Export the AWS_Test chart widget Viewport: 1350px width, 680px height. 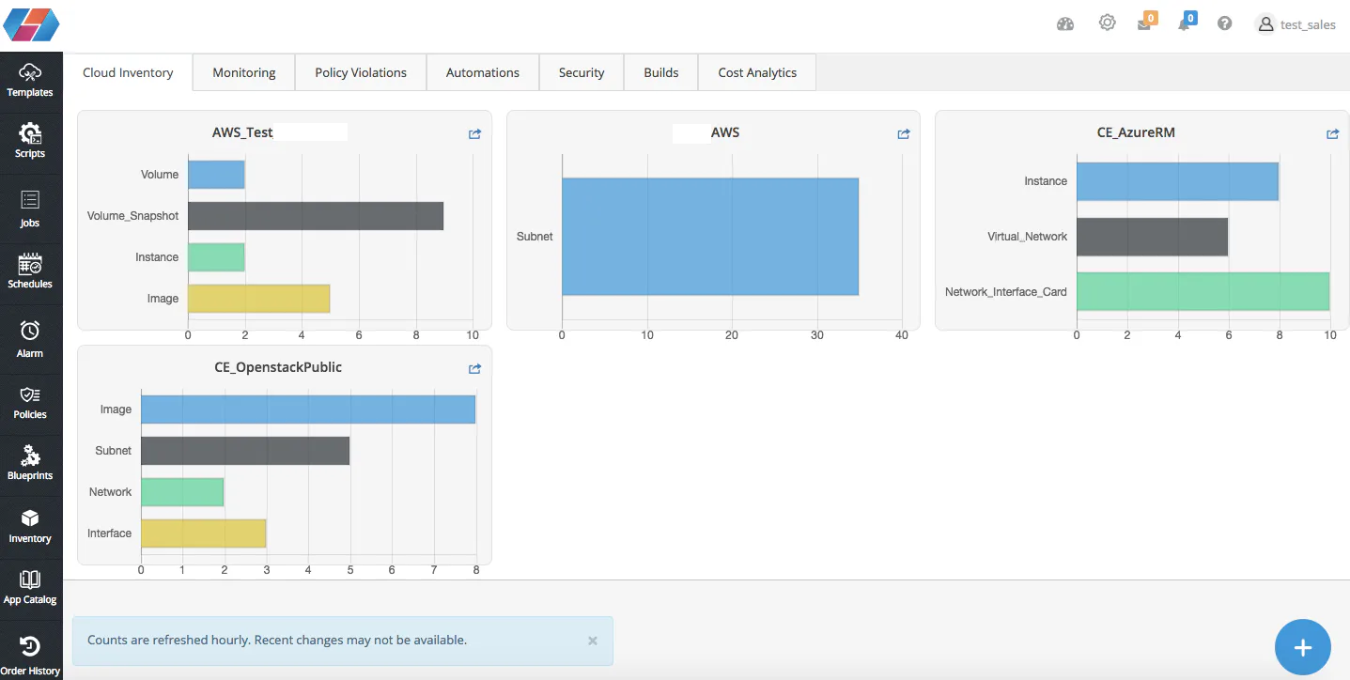(474, 133)
